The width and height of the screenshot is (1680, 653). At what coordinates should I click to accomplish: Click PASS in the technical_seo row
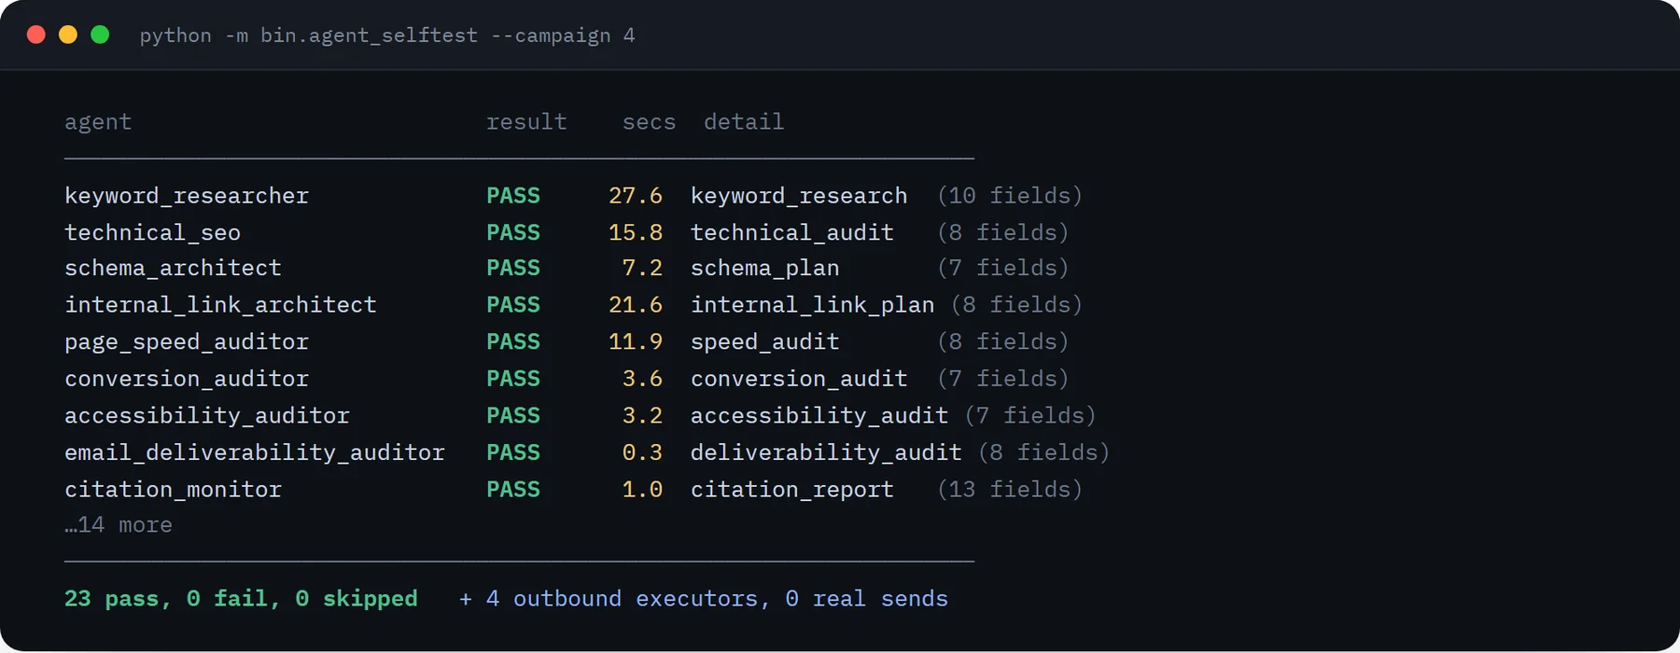[x=513, y=232]
